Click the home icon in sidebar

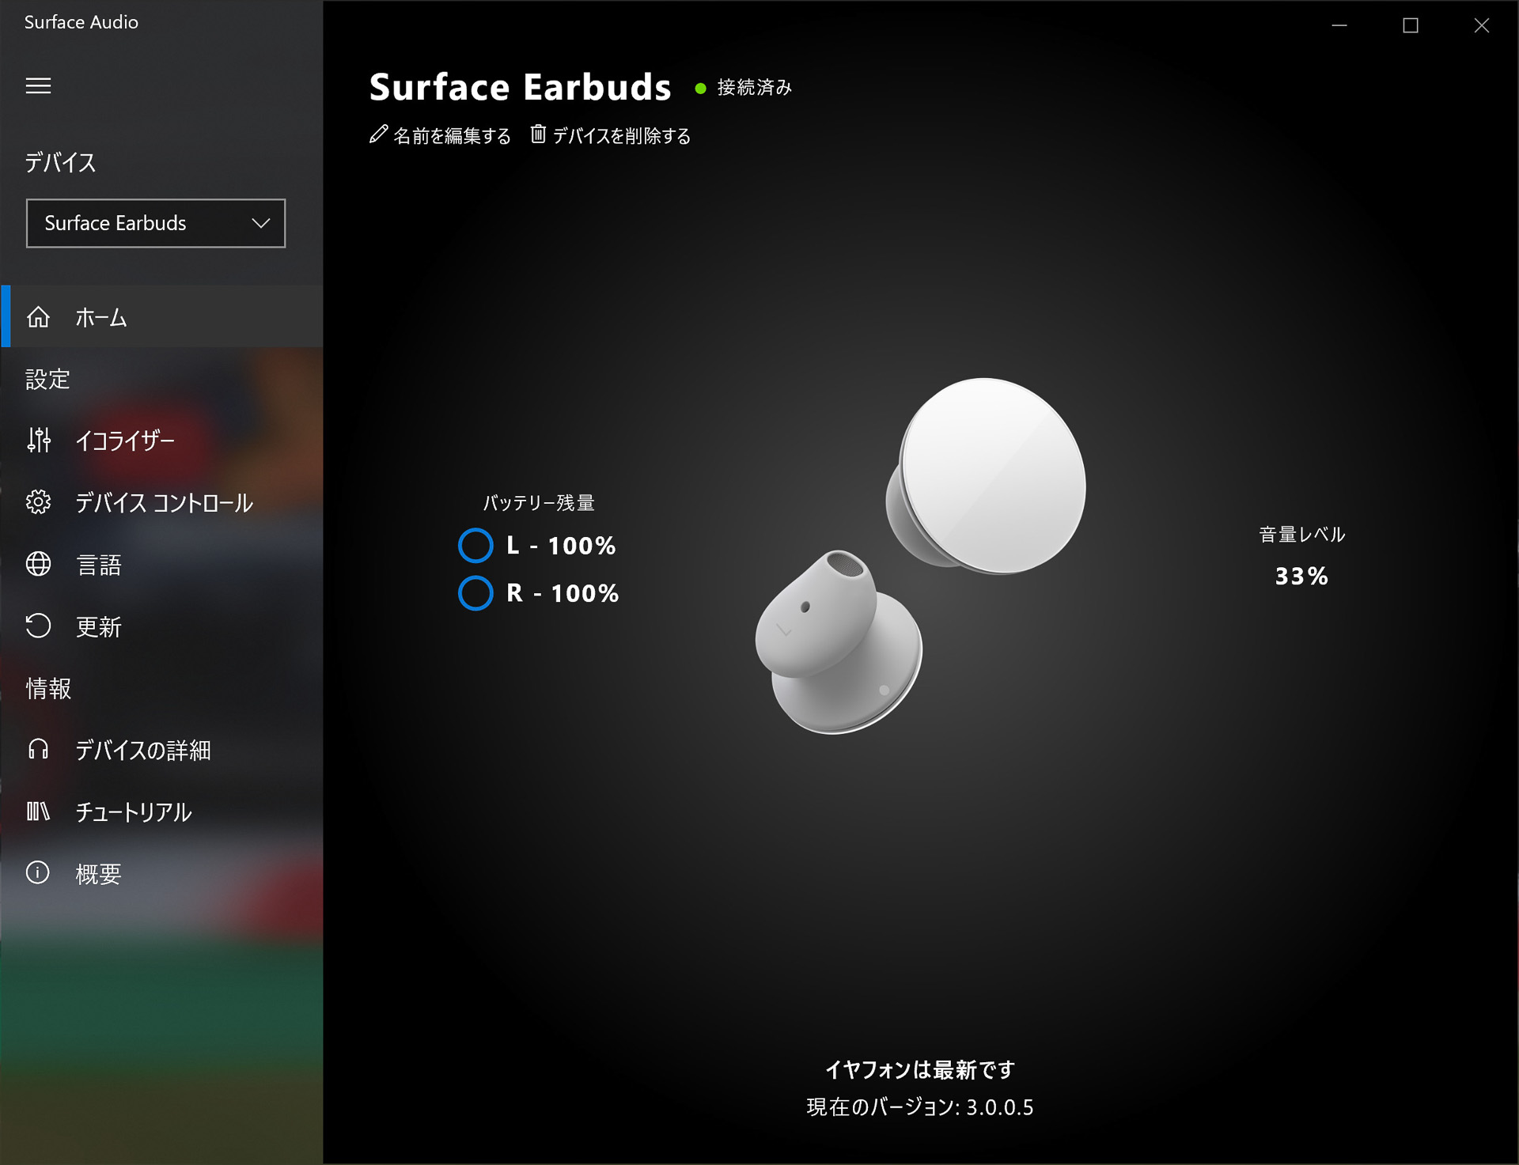[x=38, y=317]
